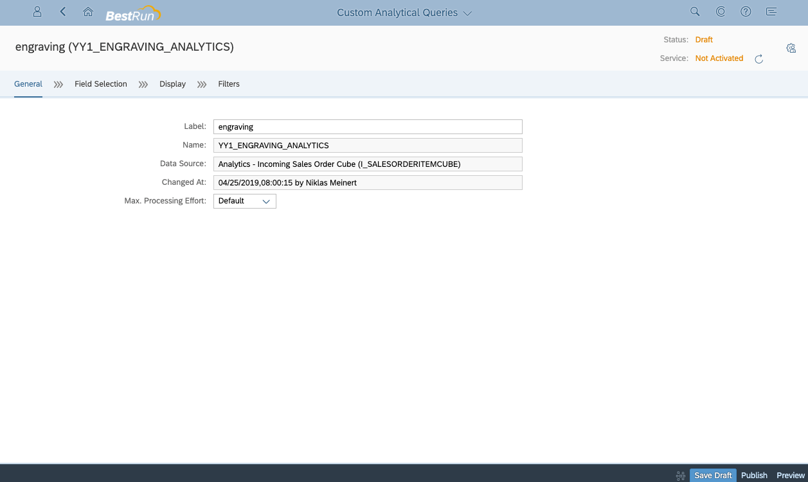Open technical details via the gear-person icon

791,48
